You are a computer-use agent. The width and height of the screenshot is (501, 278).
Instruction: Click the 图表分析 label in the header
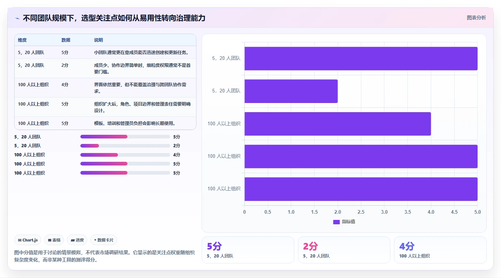coord(476,18)
